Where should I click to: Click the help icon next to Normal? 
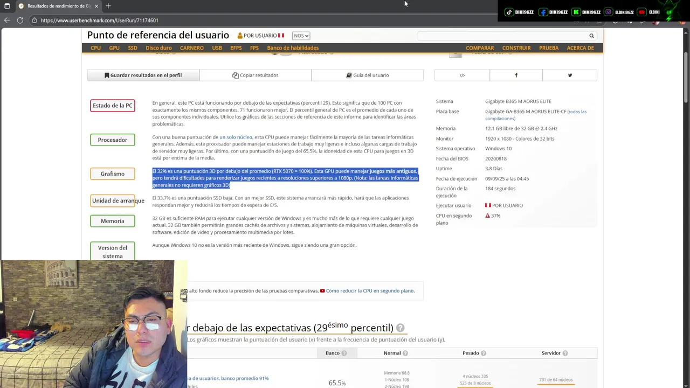pos(405,354)
